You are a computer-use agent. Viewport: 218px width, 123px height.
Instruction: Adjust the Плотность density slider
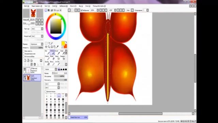point(61,80)
